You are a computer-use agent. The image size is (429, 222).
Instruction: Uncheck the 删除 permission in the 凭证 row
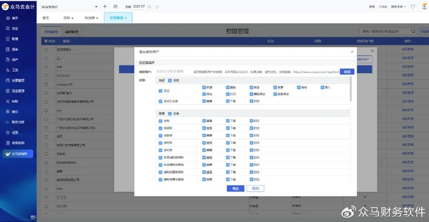(x=228, y=87)
